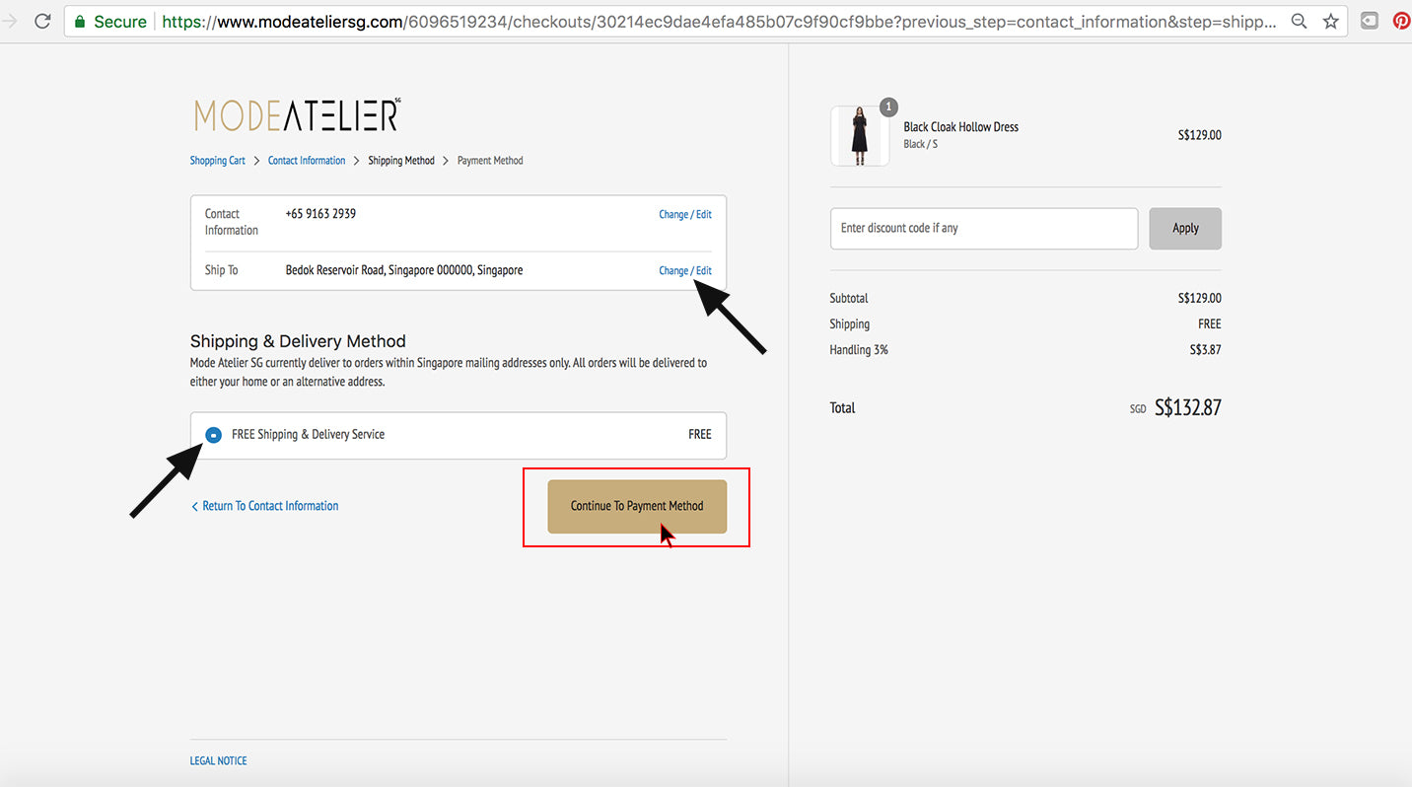Select FREE Shipping & Delivery Service radio button
This screenshot has height=787, width=1412.
click(x=213, y=435)
